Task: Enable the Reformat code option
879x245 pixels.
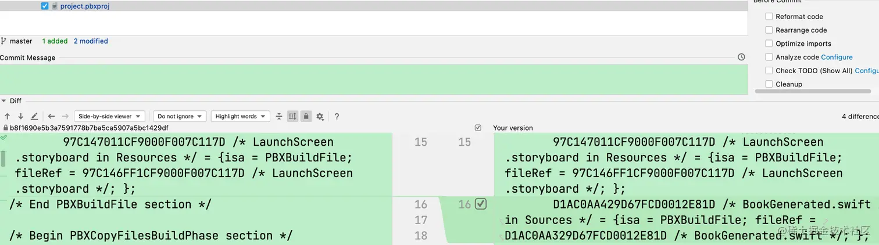Action: [x=769, y=17]
